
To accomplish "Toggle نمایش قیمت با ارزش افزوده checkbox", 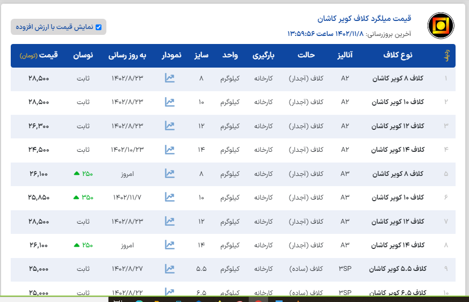I will [x=98, y=27].
